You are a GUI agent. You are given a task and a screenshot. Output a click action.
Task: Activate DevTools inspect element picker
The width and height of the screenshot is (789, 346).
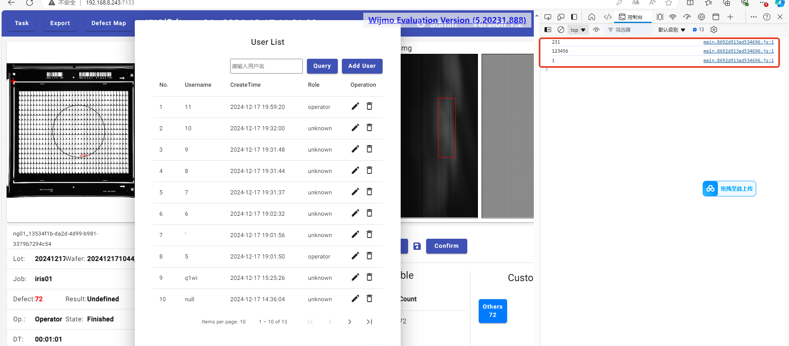click(x=548, y=17)
